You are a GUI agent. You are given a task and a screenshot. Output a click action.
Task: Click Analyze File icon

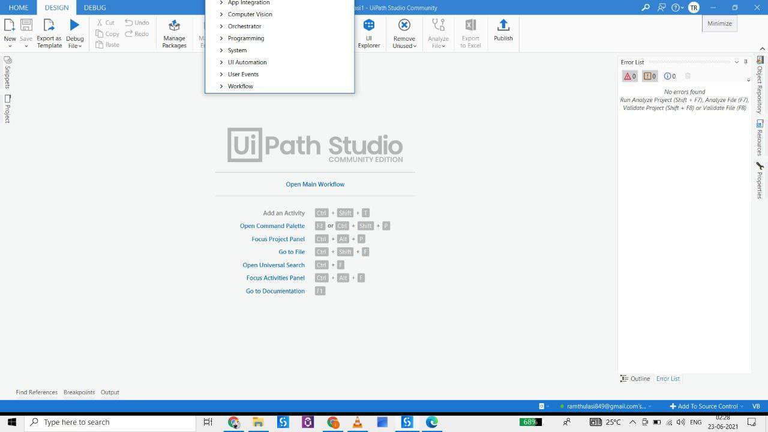439,25
